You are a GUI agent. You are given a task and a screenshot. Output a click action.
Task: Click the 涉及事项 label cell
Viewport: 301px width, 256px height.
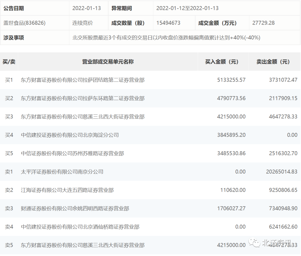point(35,38)
